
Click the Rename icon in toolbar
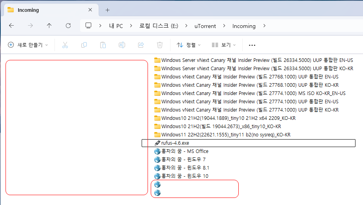(122, 45)
